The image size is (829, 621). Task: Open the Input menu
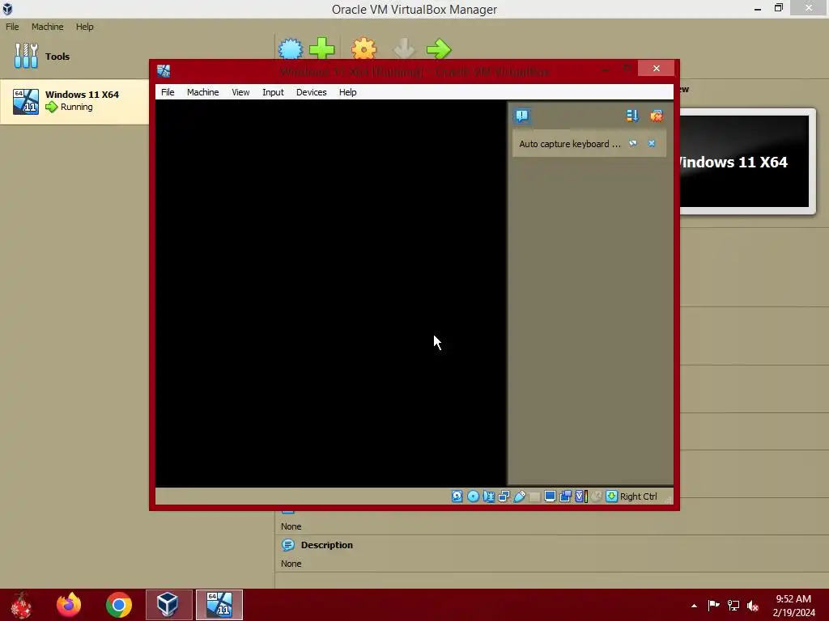pos(273,92)
